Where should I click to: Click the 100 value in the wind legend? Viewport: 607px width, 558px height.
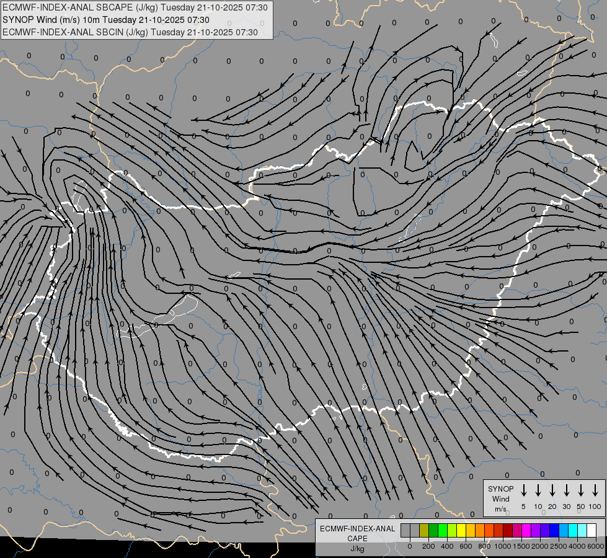(595, 507)
